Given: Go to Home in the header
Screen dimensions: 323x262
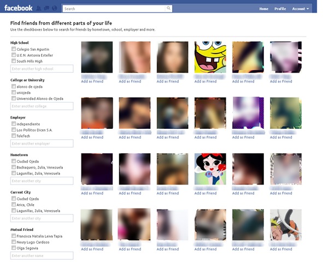Looking at the screenshot, I should [x=263, y=9].
